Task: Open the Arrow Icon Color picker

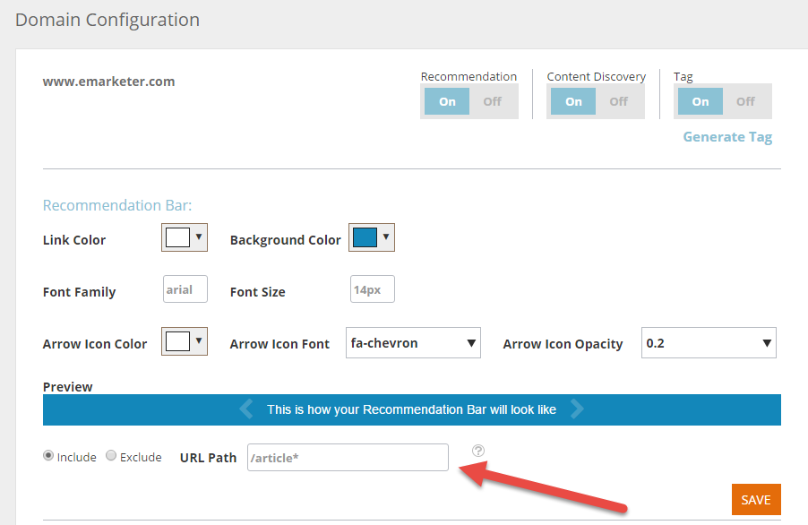Action: point(185,342)
